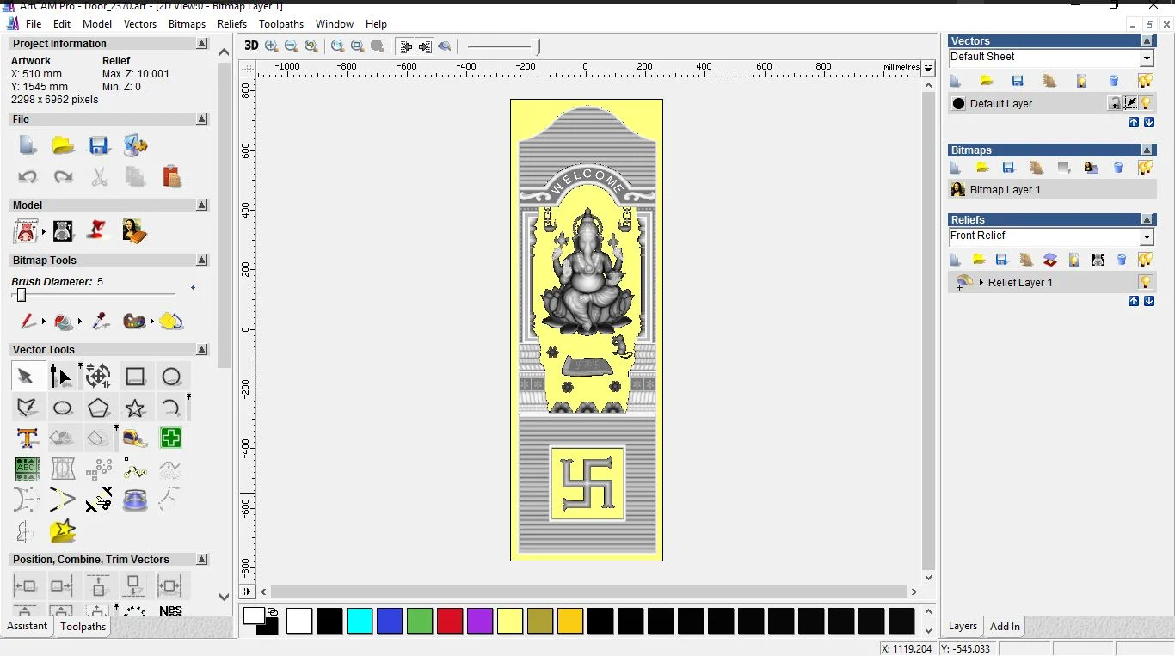
Task: Select Bitmap Layer 1
Action: click(1005, 190)
